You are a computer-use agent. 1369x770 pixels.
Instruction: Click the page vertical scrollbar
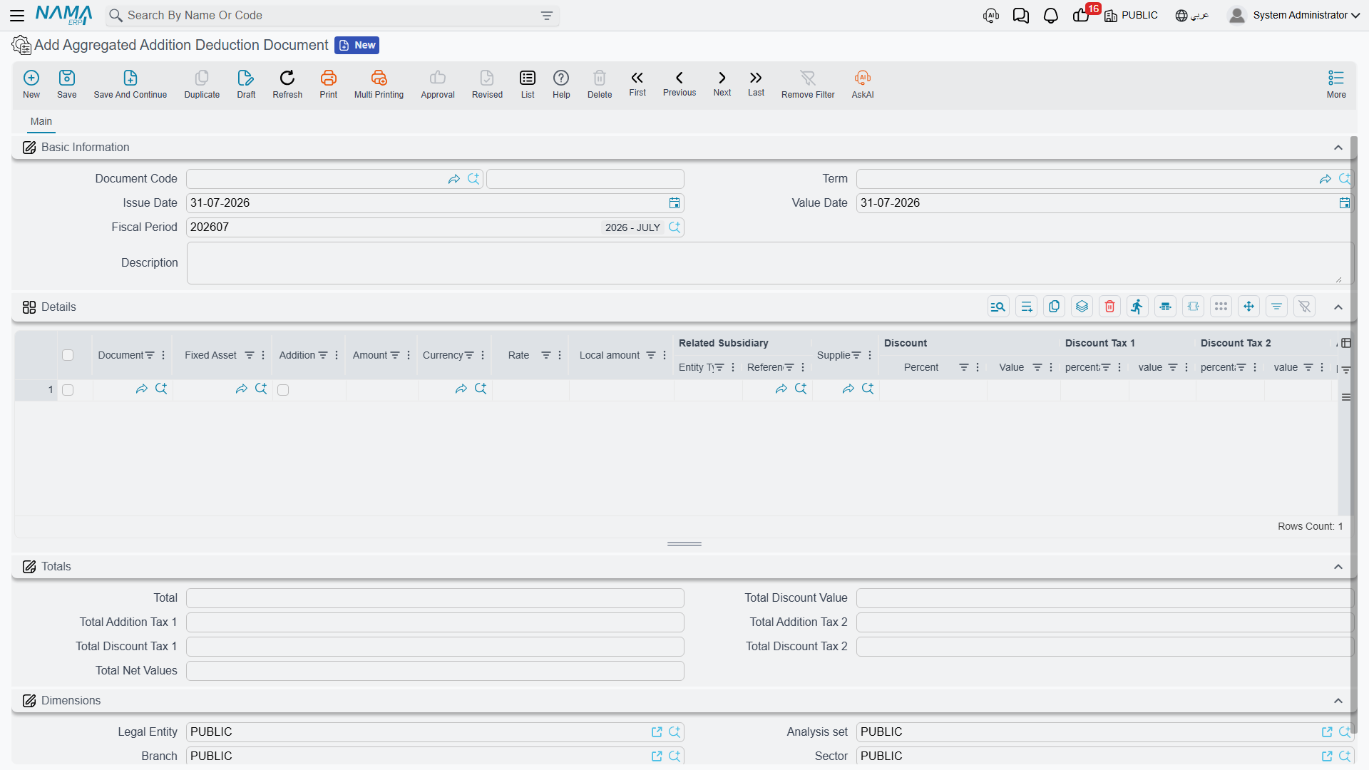pos(1353,435)
